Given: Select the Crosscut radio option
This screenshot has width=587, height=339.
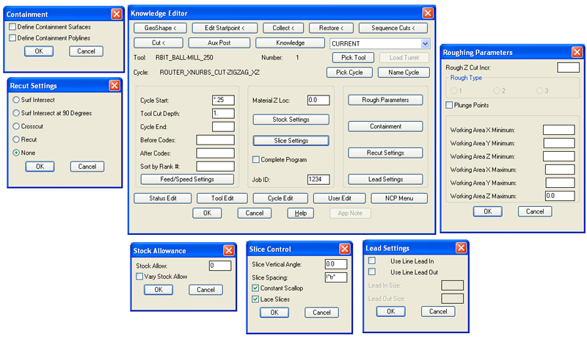Looking at the screenshot, I should click(x=16, y=126).
